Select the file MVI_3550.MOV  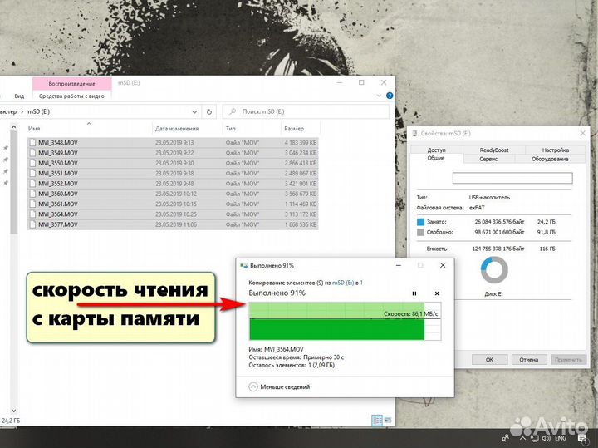(173, 163)
